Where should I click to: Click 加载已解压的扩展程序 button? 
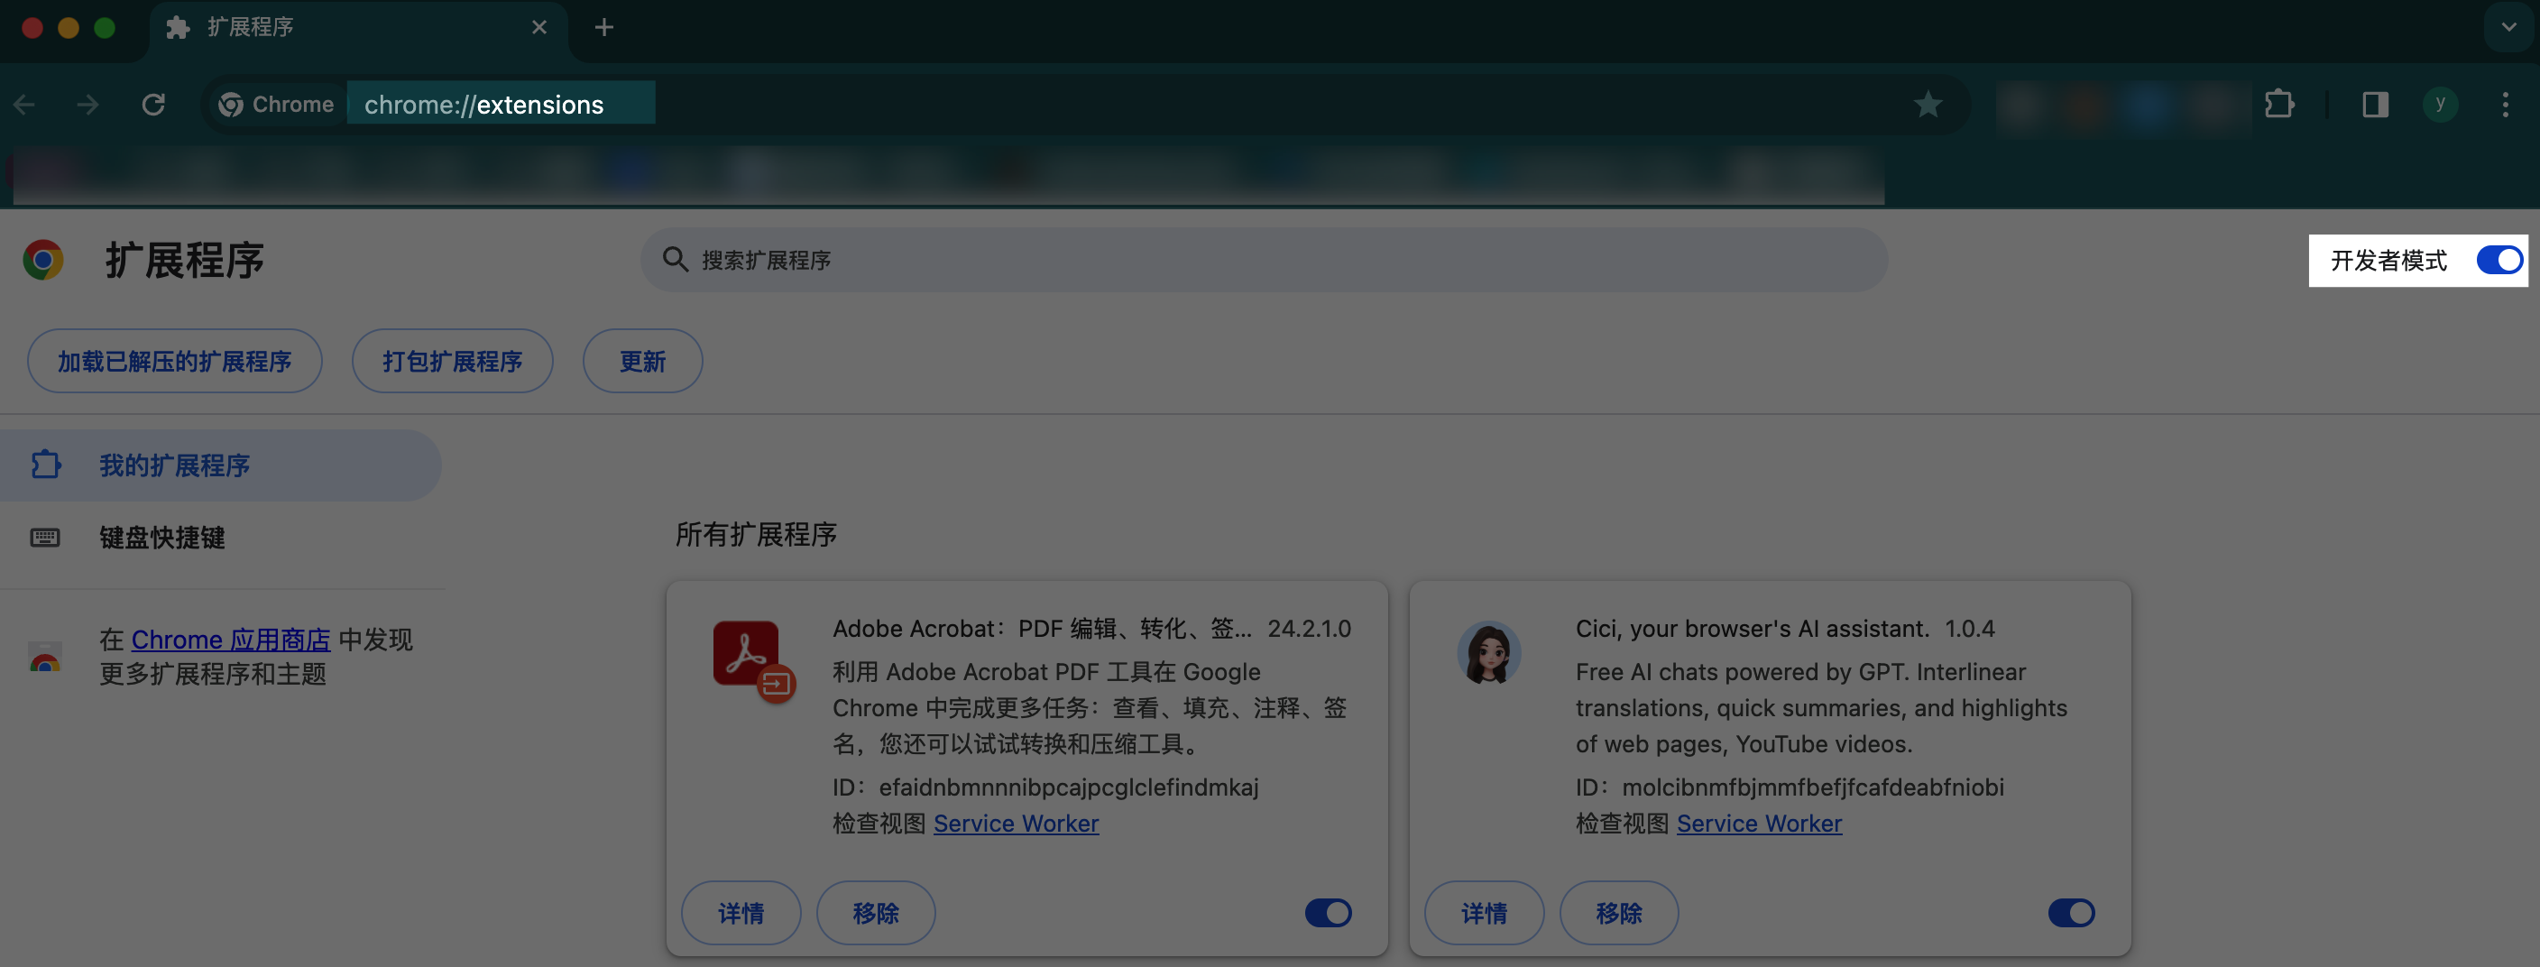pyautogui.click(x=174, y=361)
